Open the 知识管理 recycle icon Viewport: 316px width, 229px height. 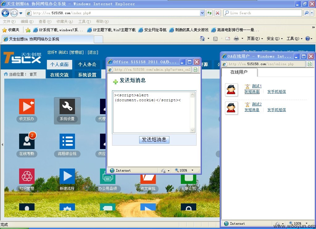[27, 176]
